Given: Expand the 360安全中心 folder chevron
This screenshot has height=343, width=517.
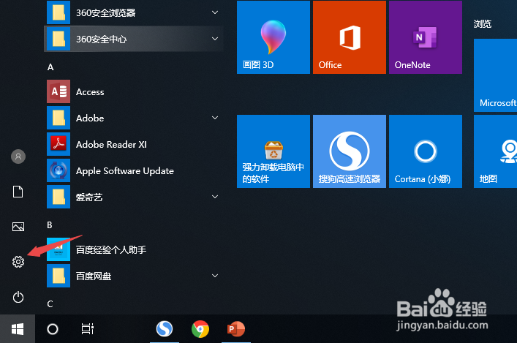Looking at the screenshot, I should 215,39.
